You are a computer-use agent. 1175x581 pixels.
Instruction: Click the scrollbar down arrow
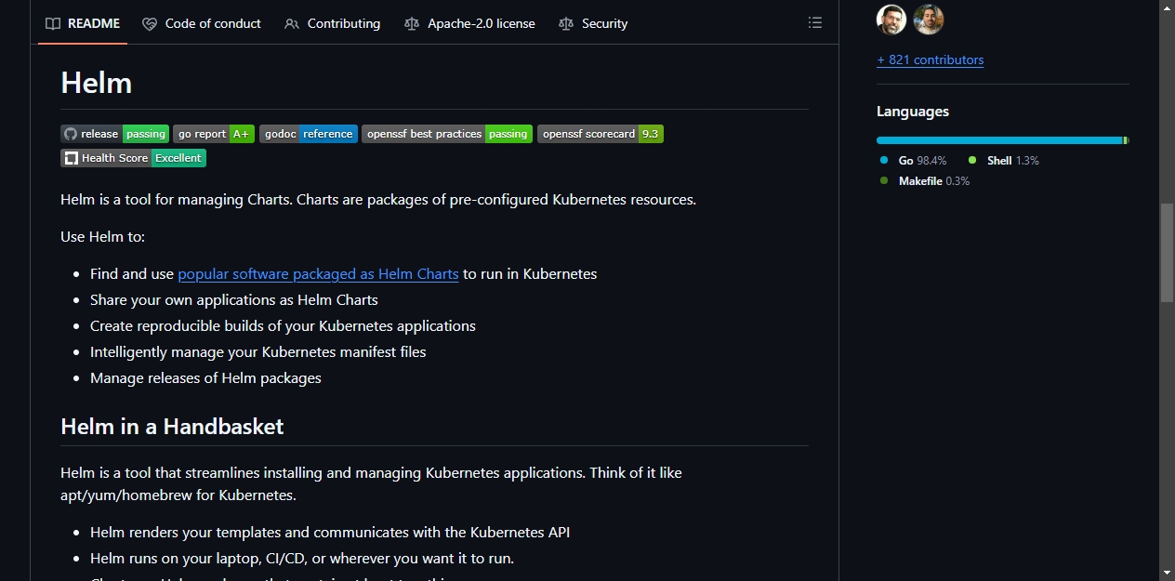[x=1167, y=573]
